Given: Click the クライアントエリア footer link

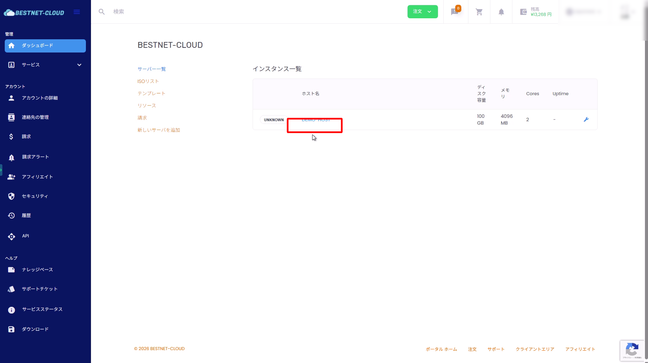Looking at the screenshot, I should coord(535,349).
